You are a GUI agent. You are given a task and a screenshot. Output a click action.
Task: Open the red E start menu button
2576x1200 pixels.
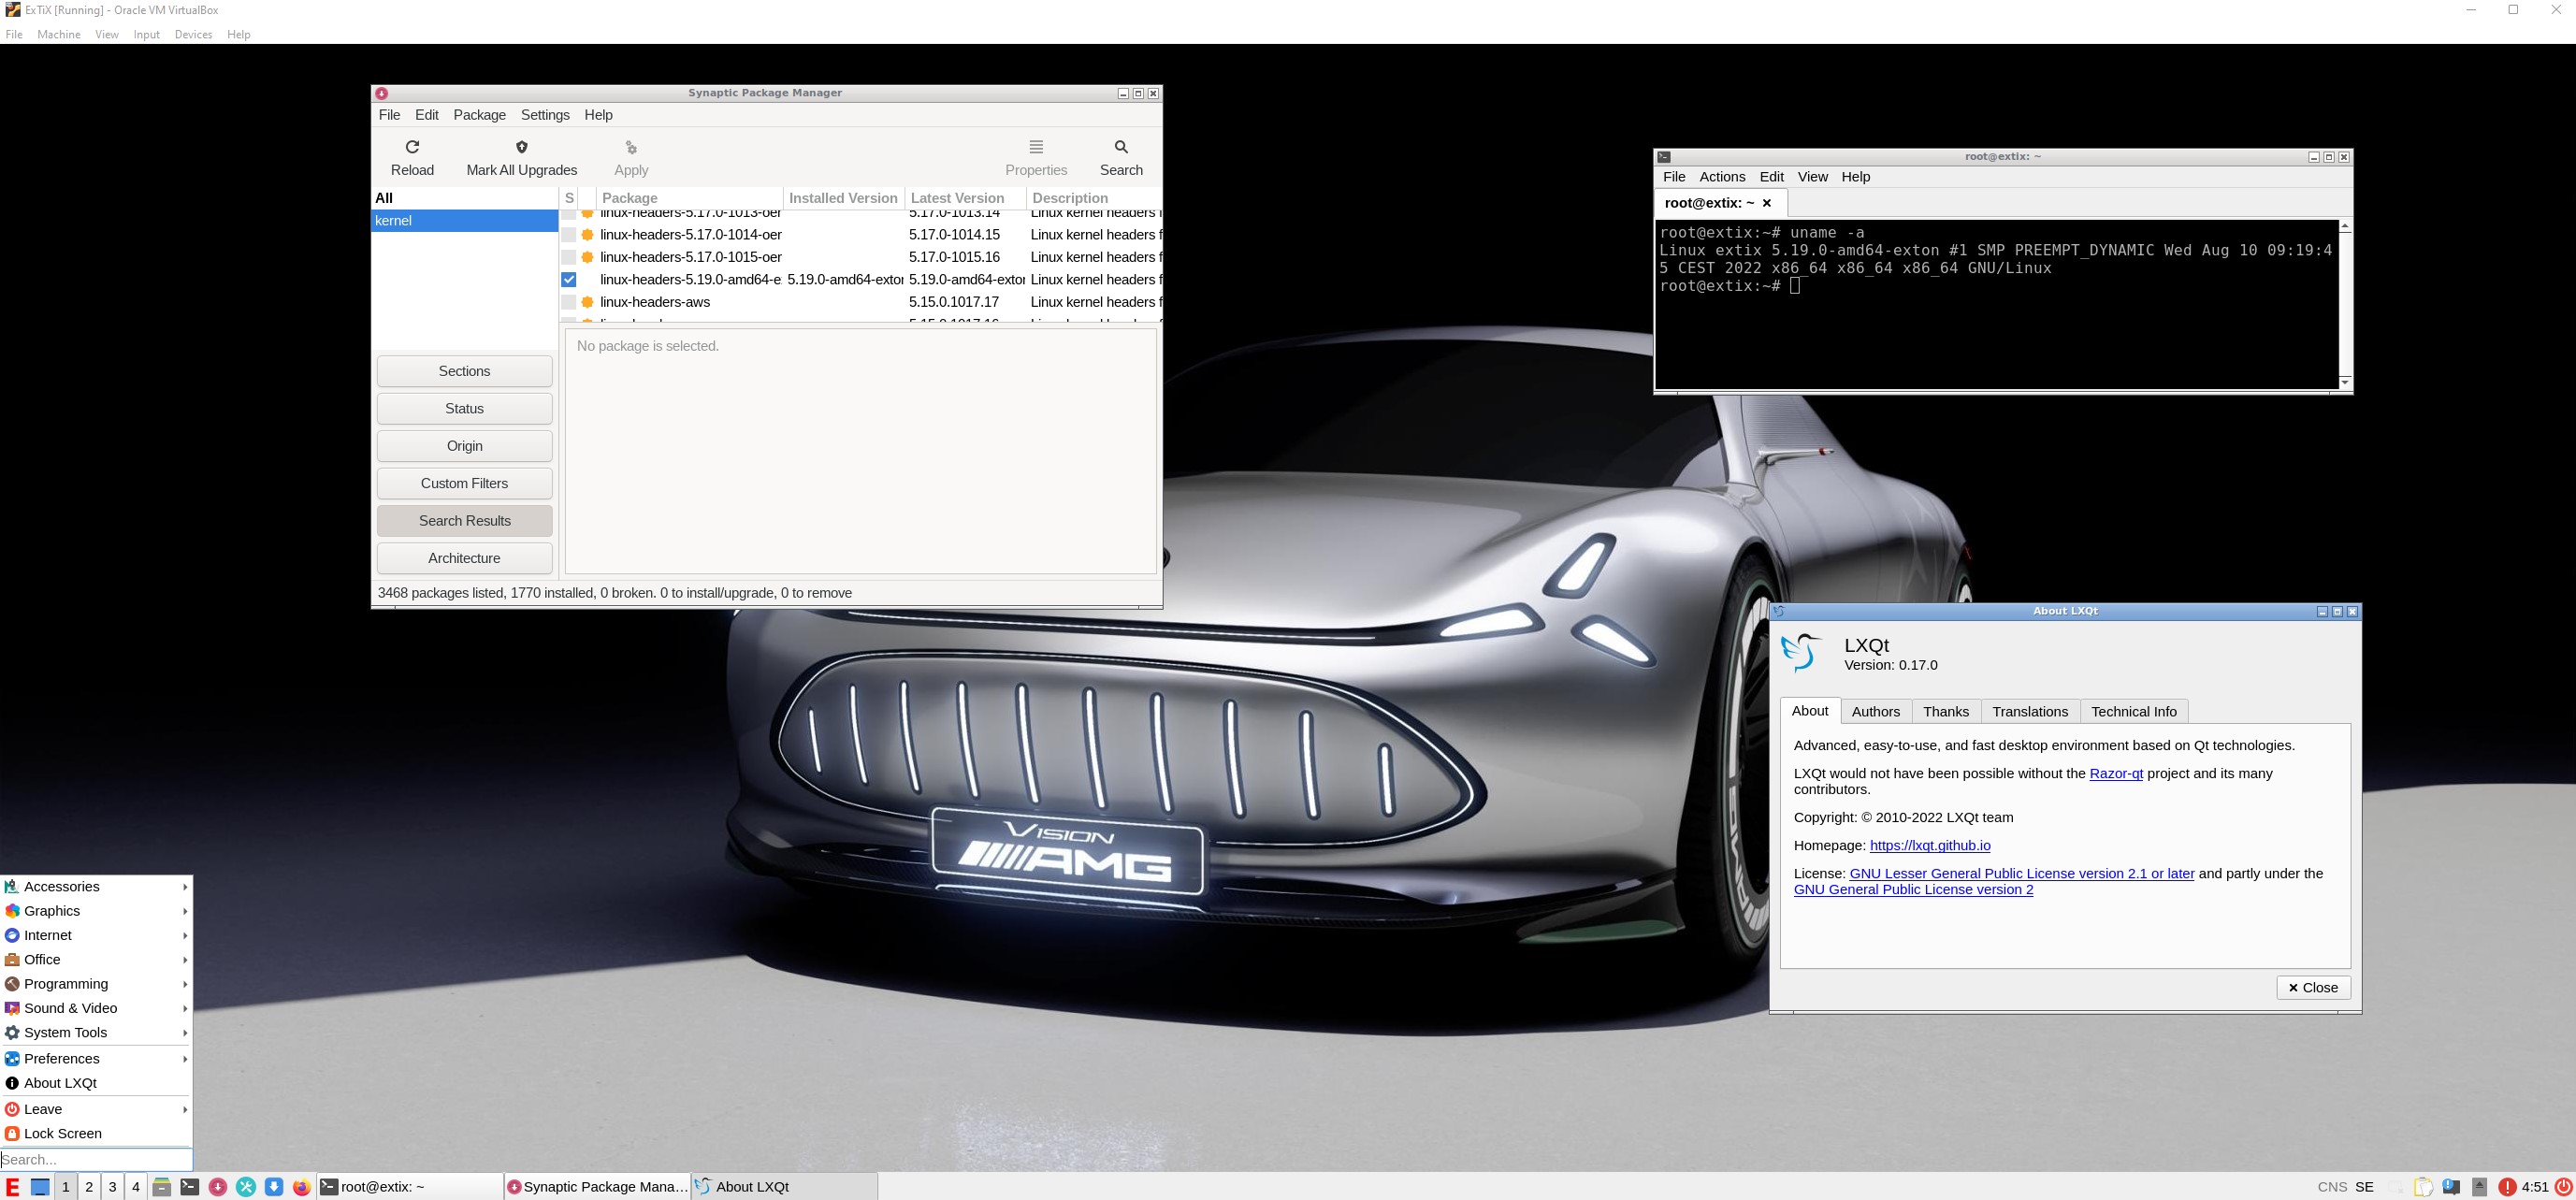click(13, 1187)
